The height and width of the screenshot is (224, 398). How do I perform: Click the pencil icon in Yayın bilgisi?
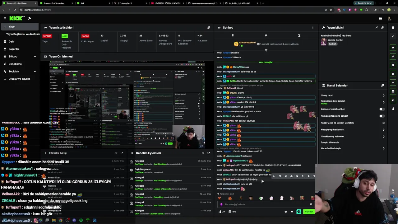377,27
